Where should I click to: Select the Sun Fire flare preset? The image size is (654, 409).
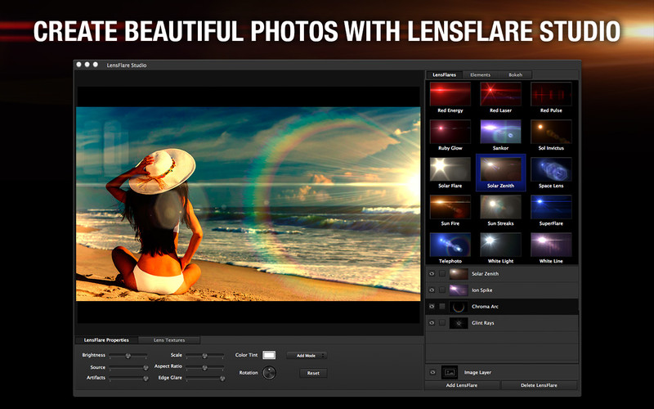pos(450,207)
